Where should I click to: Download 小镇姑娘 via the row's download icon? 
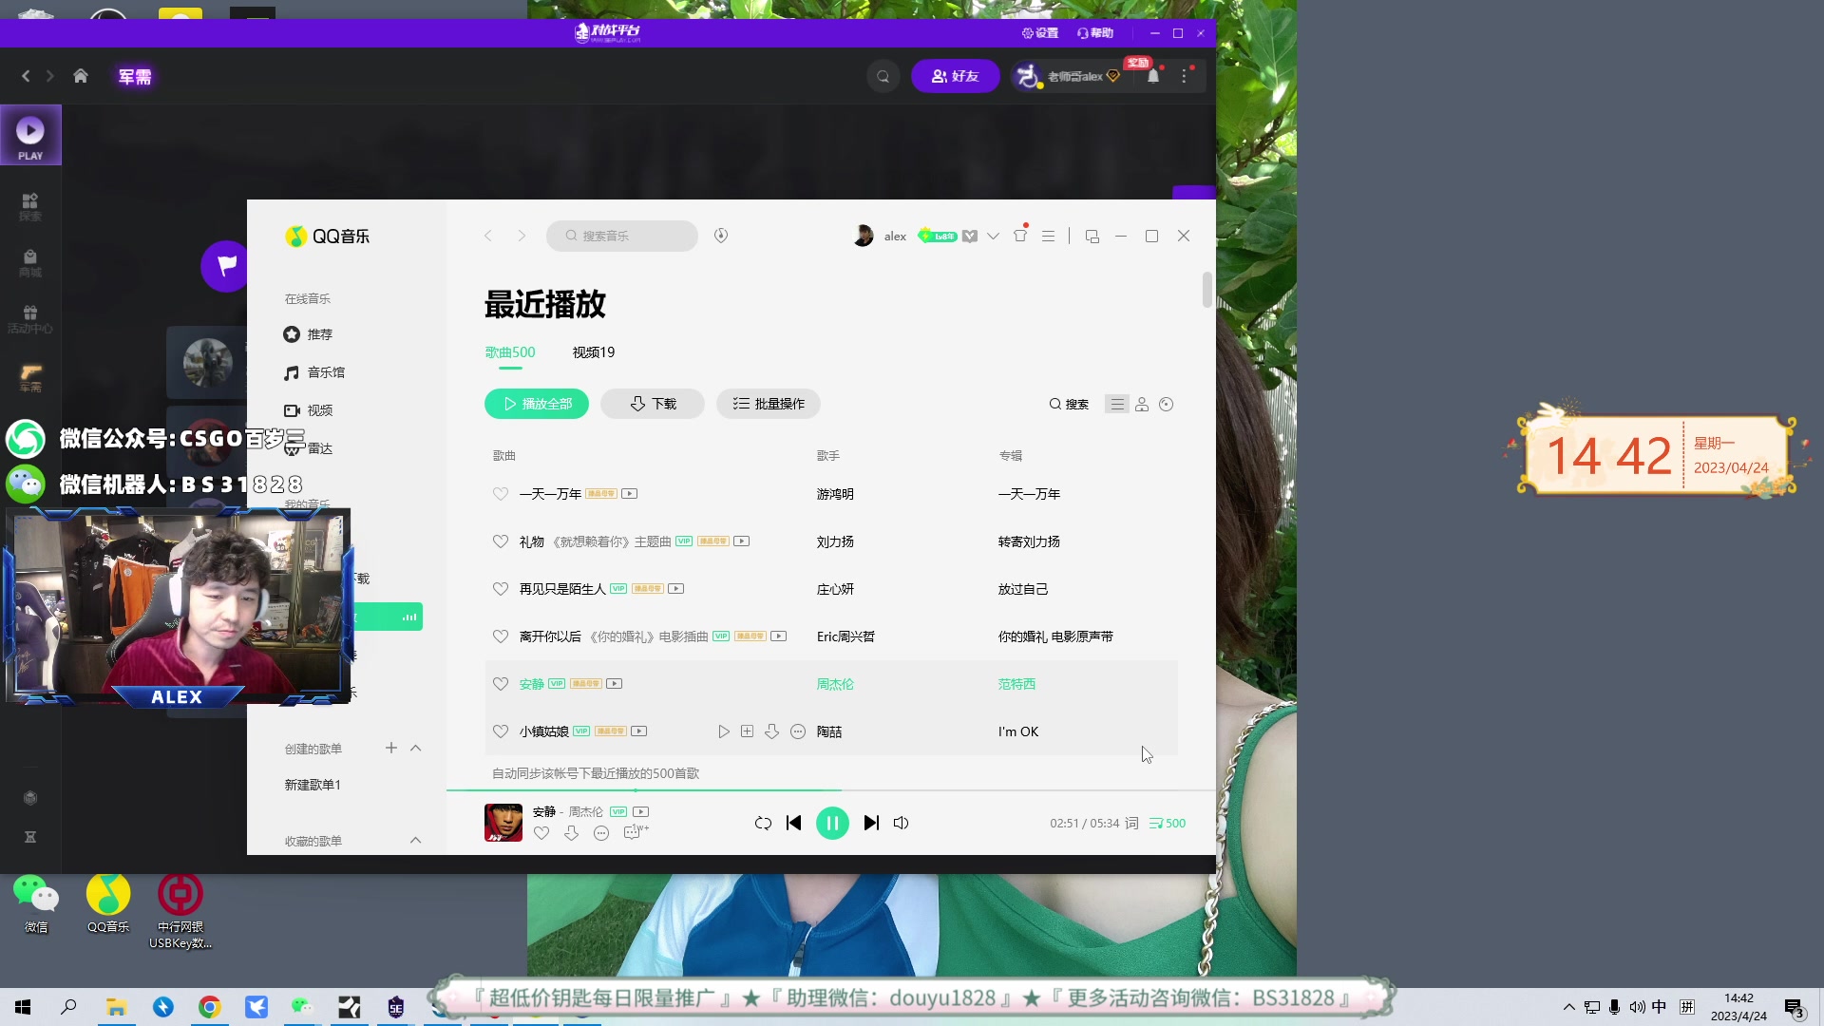point(772,731)
